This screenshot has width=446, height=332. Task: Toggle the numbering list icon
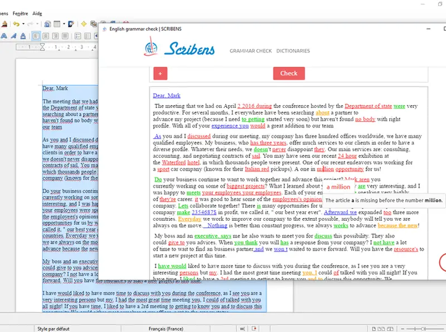coord(88,36)
